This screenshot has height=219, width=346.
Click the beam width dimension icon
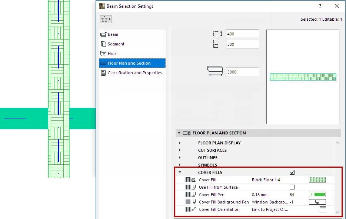pyautogui.click(x=216, y=44)
